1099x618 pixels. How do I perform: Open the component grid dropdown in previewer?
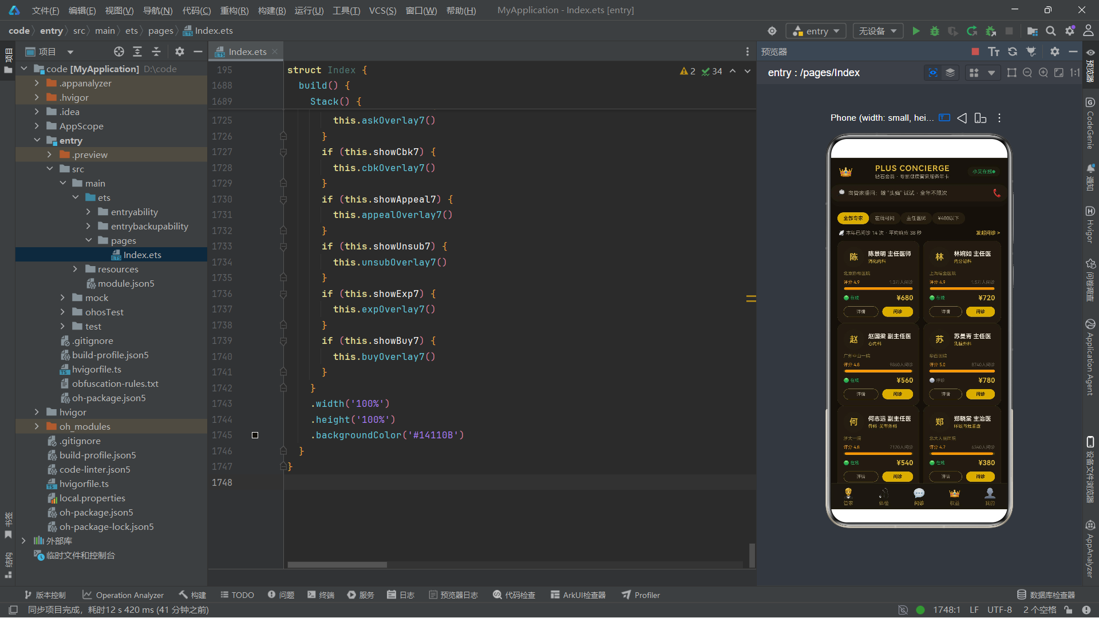coord(982,73)
